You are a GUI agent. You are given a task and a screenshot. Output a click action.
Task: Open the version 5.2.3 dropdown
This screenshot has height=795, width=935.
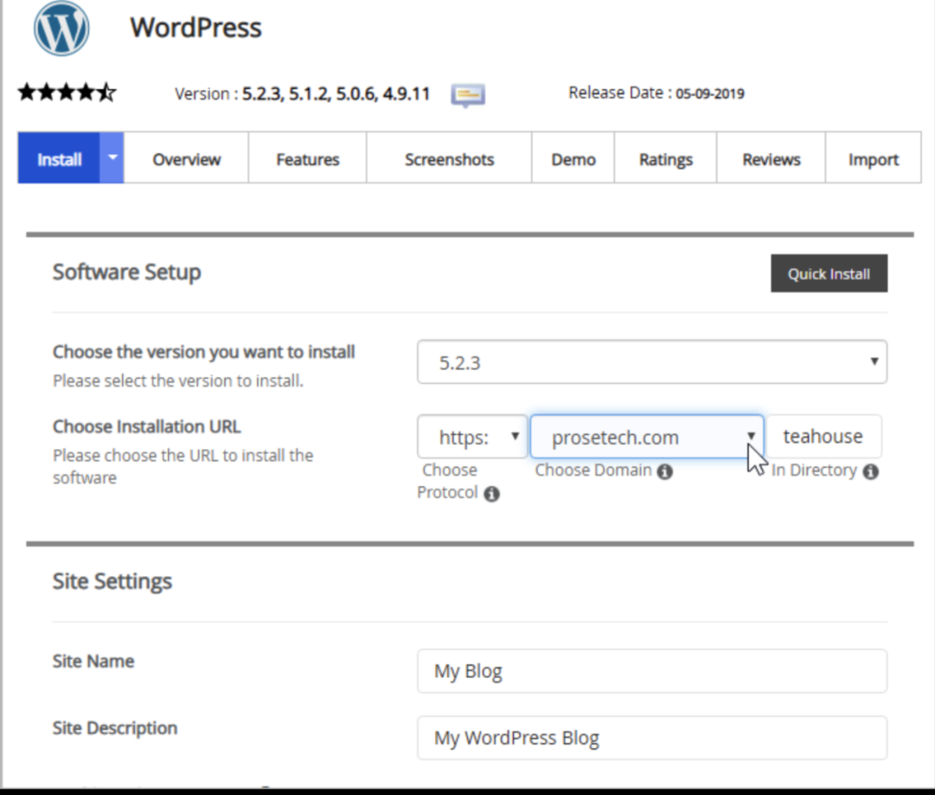(651, 362)
